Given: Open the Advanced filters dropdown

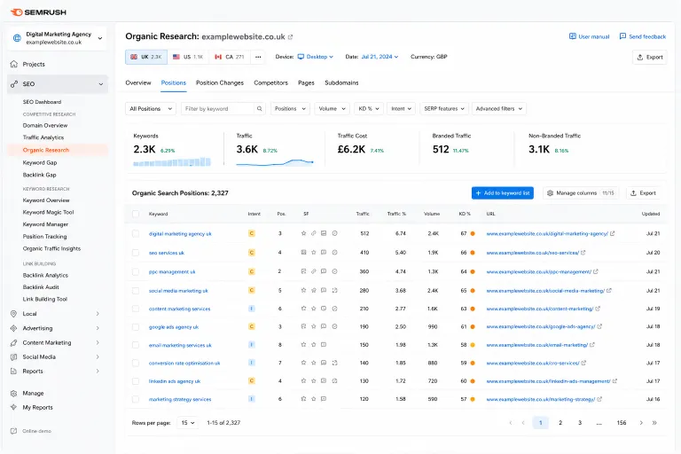Looking at the screenshot, I should 499,108.
